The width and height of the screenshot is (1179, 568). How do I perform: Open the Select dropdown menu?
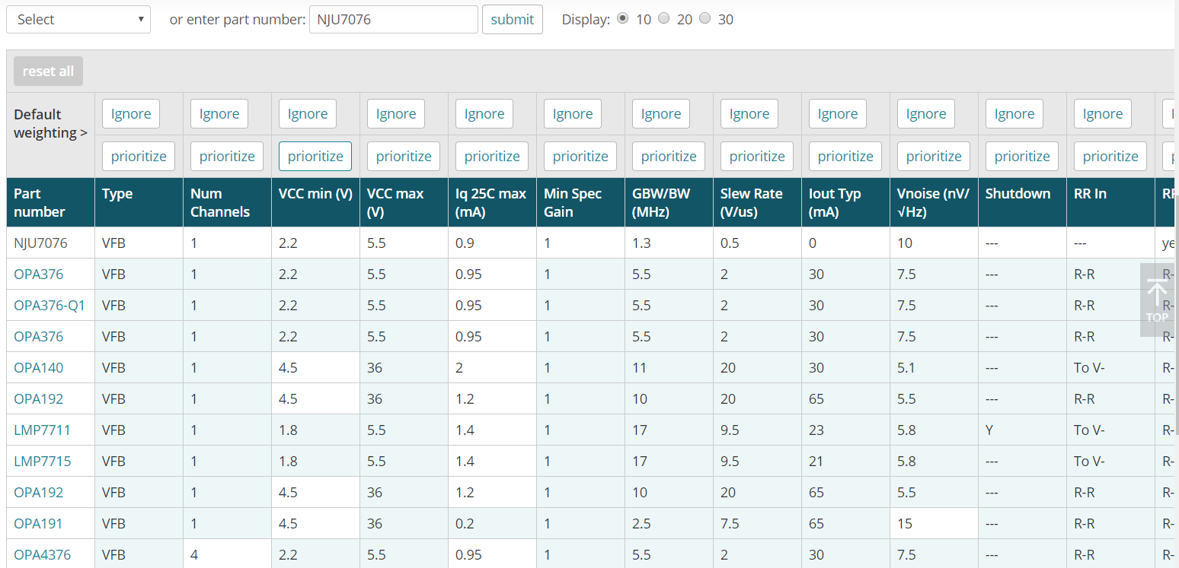(x=78, y=20)
